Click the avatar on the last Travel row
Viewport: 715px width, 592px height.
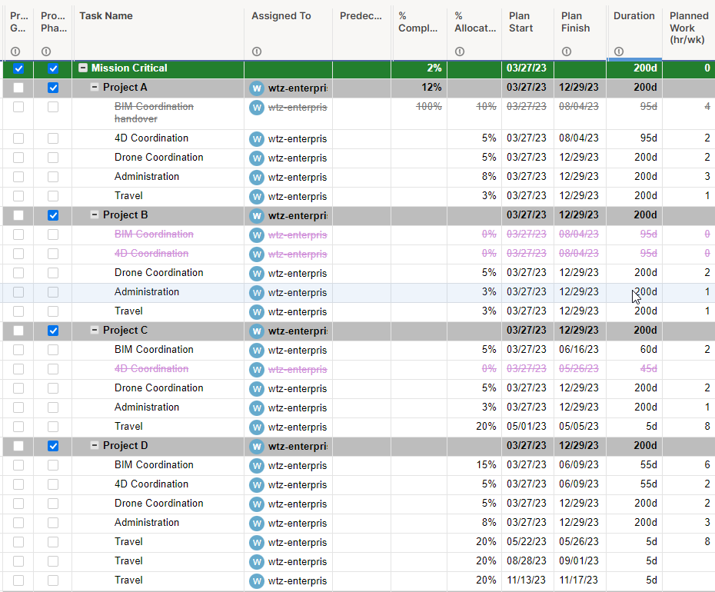[x=257, y=580]
